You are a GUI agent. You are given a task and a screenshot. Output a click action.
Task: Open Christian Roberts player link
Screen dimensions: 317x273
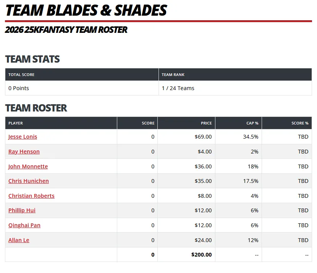point(31,196)
